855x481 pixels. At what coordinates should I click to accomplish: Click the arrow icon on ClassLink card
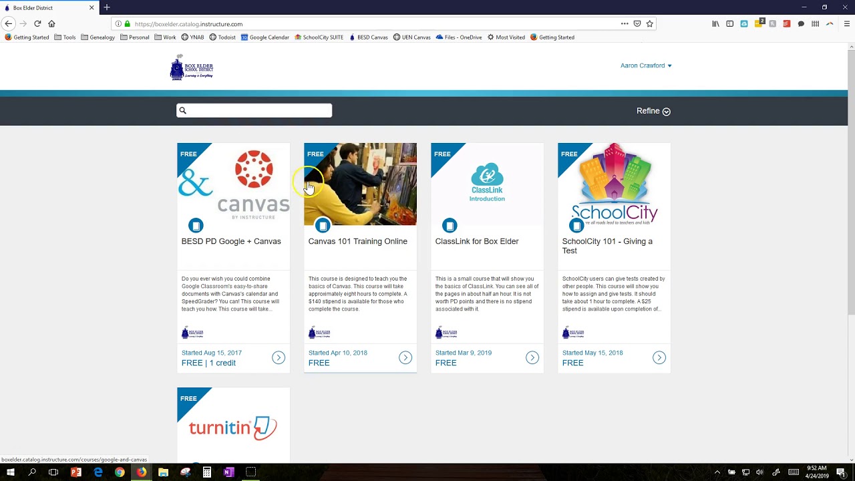(x=532, y=358)
